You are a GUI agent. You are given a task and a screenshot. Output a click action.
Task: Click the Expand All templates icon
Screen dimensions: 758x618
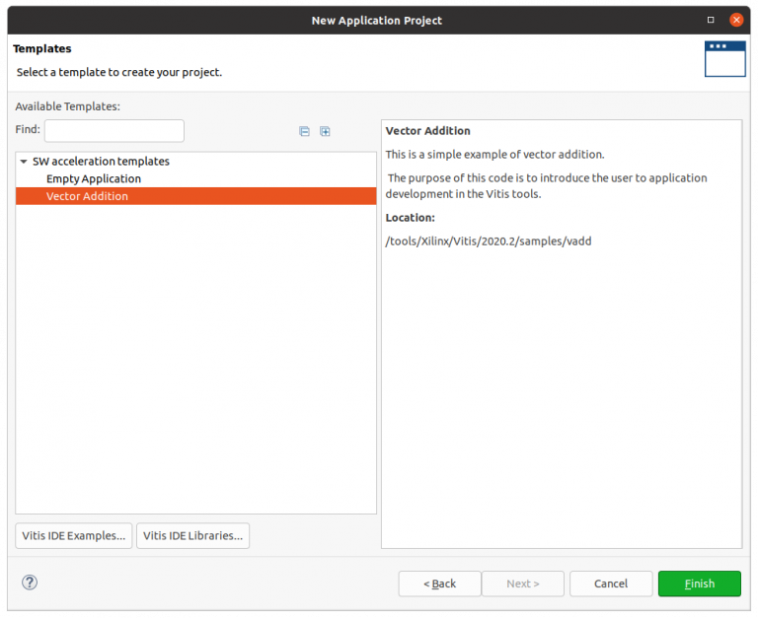(x=325, y=131)
